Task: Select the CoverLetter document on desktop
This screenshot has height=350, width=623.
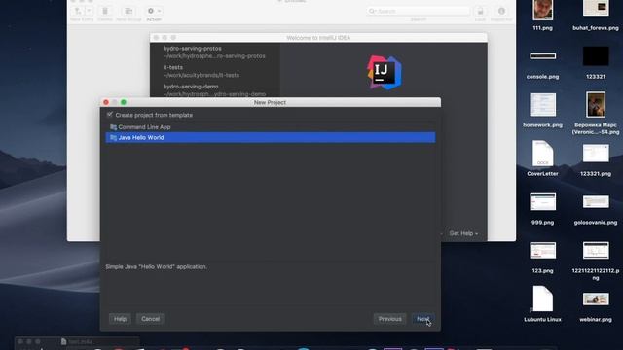Action: tap(543, 154)
